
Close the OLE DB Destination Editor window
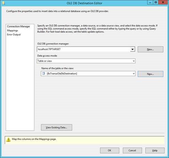tap(163, 2)
